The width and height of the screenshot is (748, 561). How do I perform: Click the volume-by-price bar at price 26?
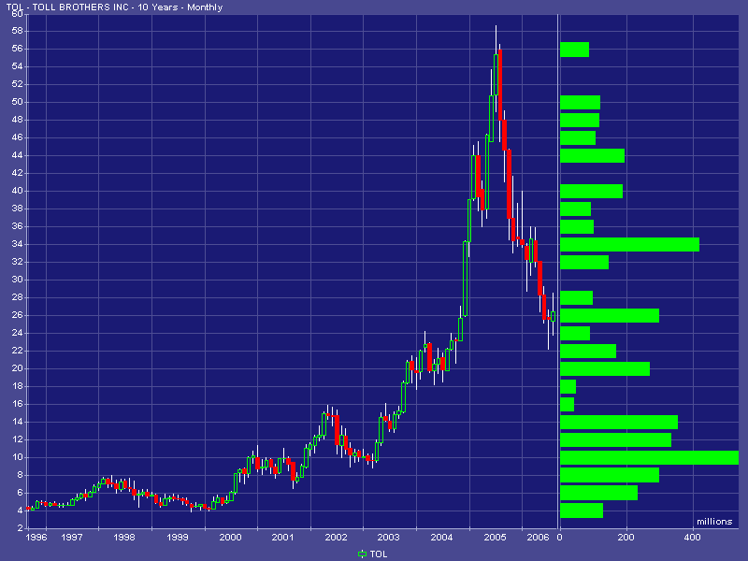tap(610, 315)
